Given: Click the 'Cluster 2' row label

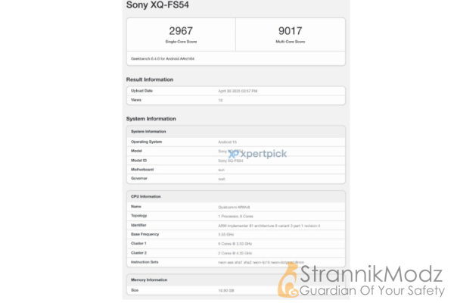Looking at the screenshot, I should click(138, 253).
